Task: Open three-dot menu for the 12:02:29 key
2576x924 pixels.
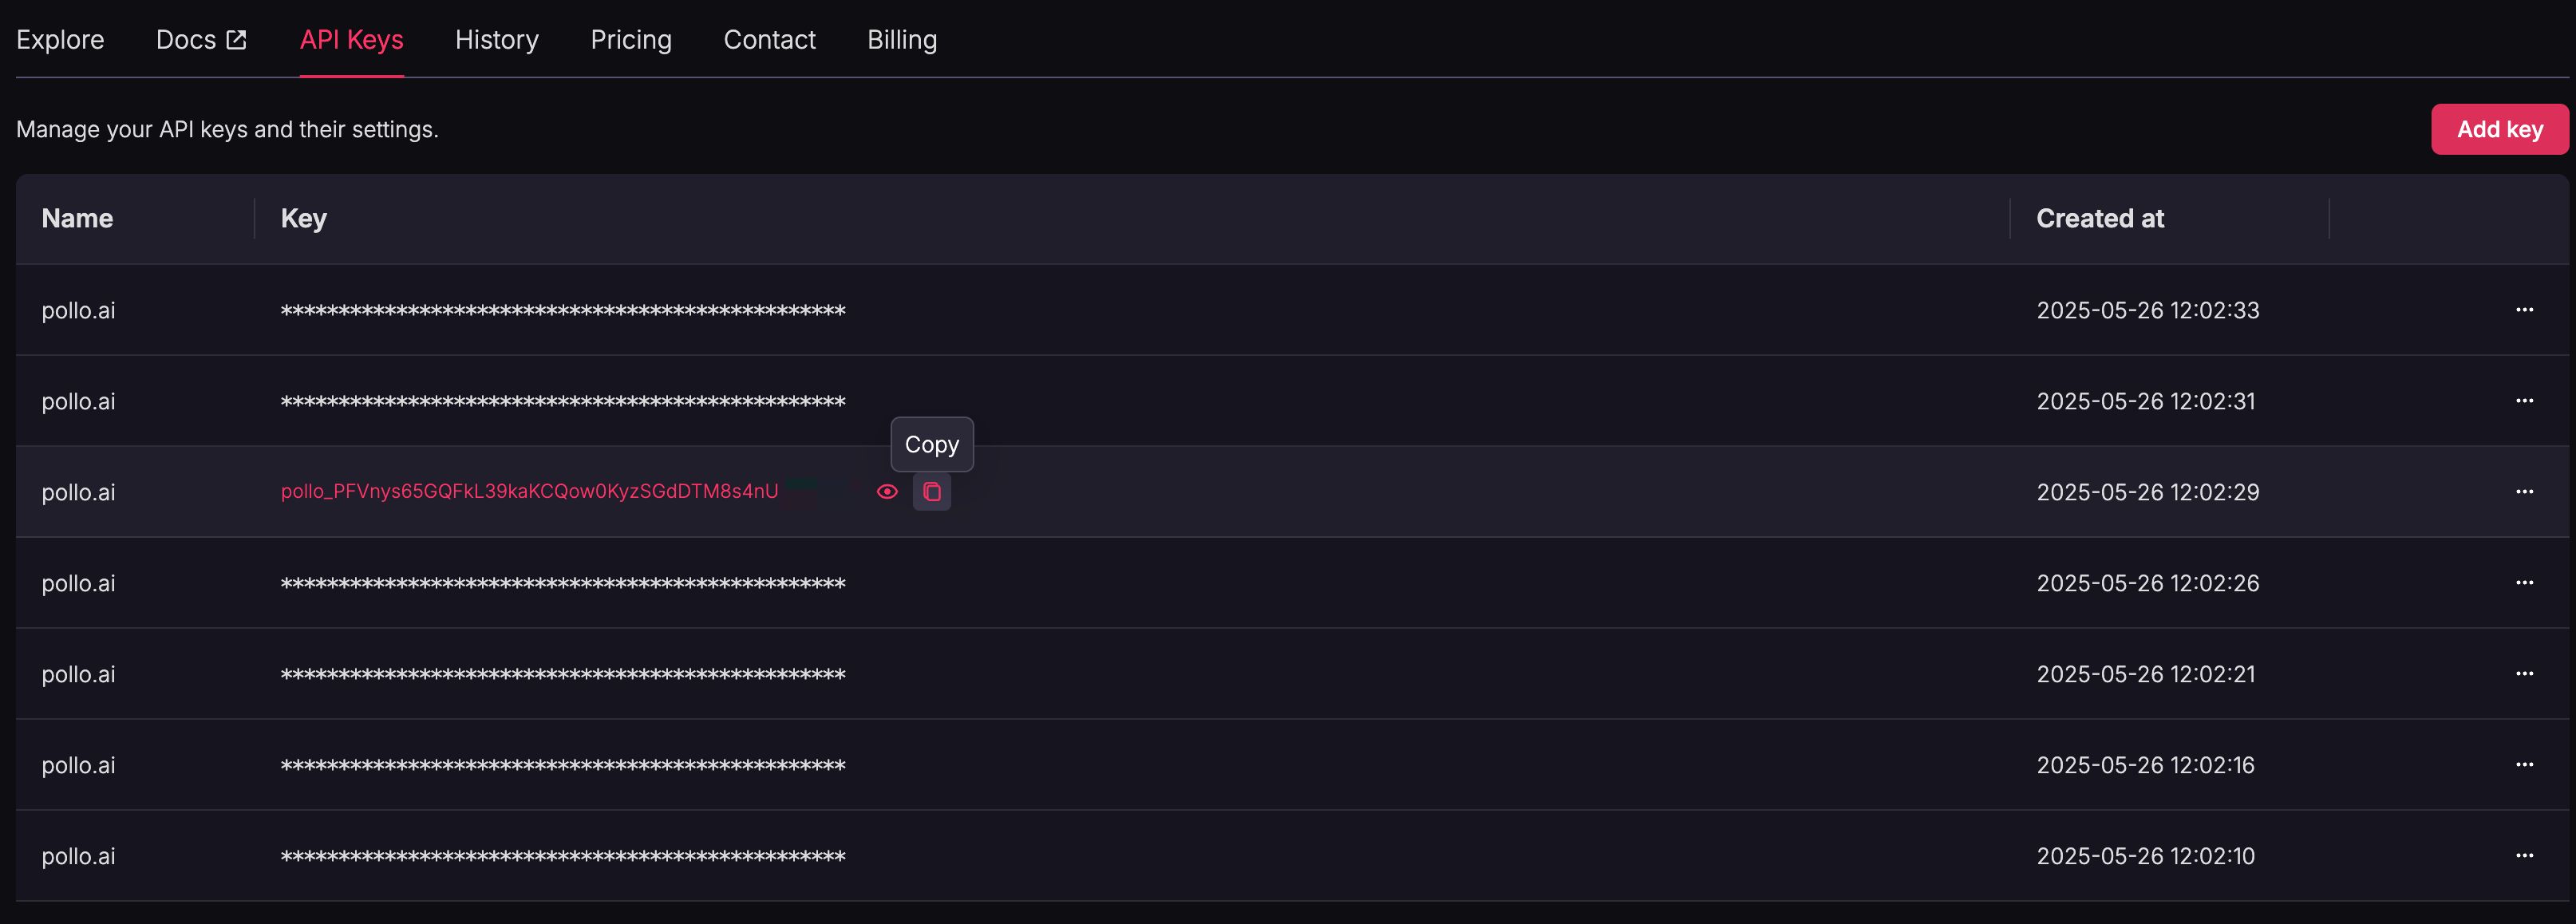Action: pyautogui.click(x=2524, y=492)
